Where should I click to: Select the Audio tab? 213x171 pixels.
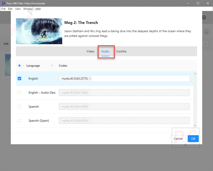tap(105, 51)
